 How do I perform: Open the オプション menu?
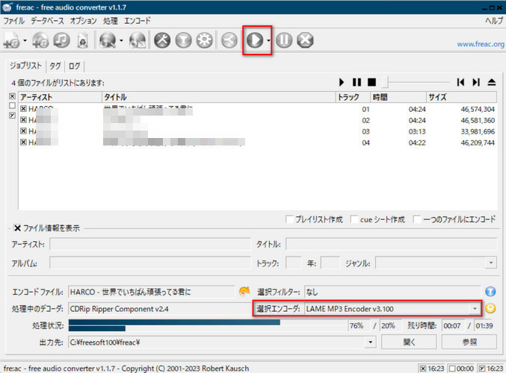tap(83, 21)
